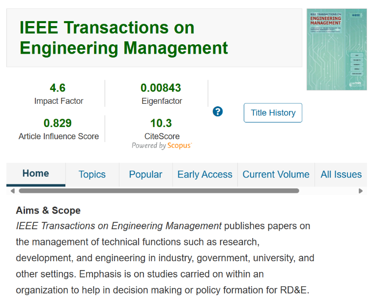The width and height of the screenshot is (373, 303).
Task: Click the Scopus logo under CiteScore
Action: pyautogui.click(x=179, y=146)
